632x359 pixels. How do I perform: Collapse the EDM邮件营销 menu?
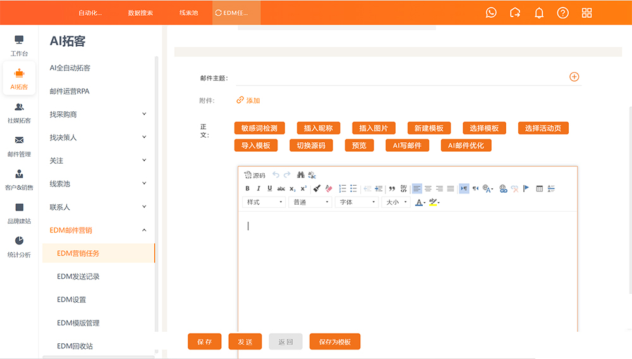pos(99,230)
